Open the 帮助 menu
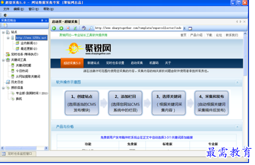 pos(48,9)
